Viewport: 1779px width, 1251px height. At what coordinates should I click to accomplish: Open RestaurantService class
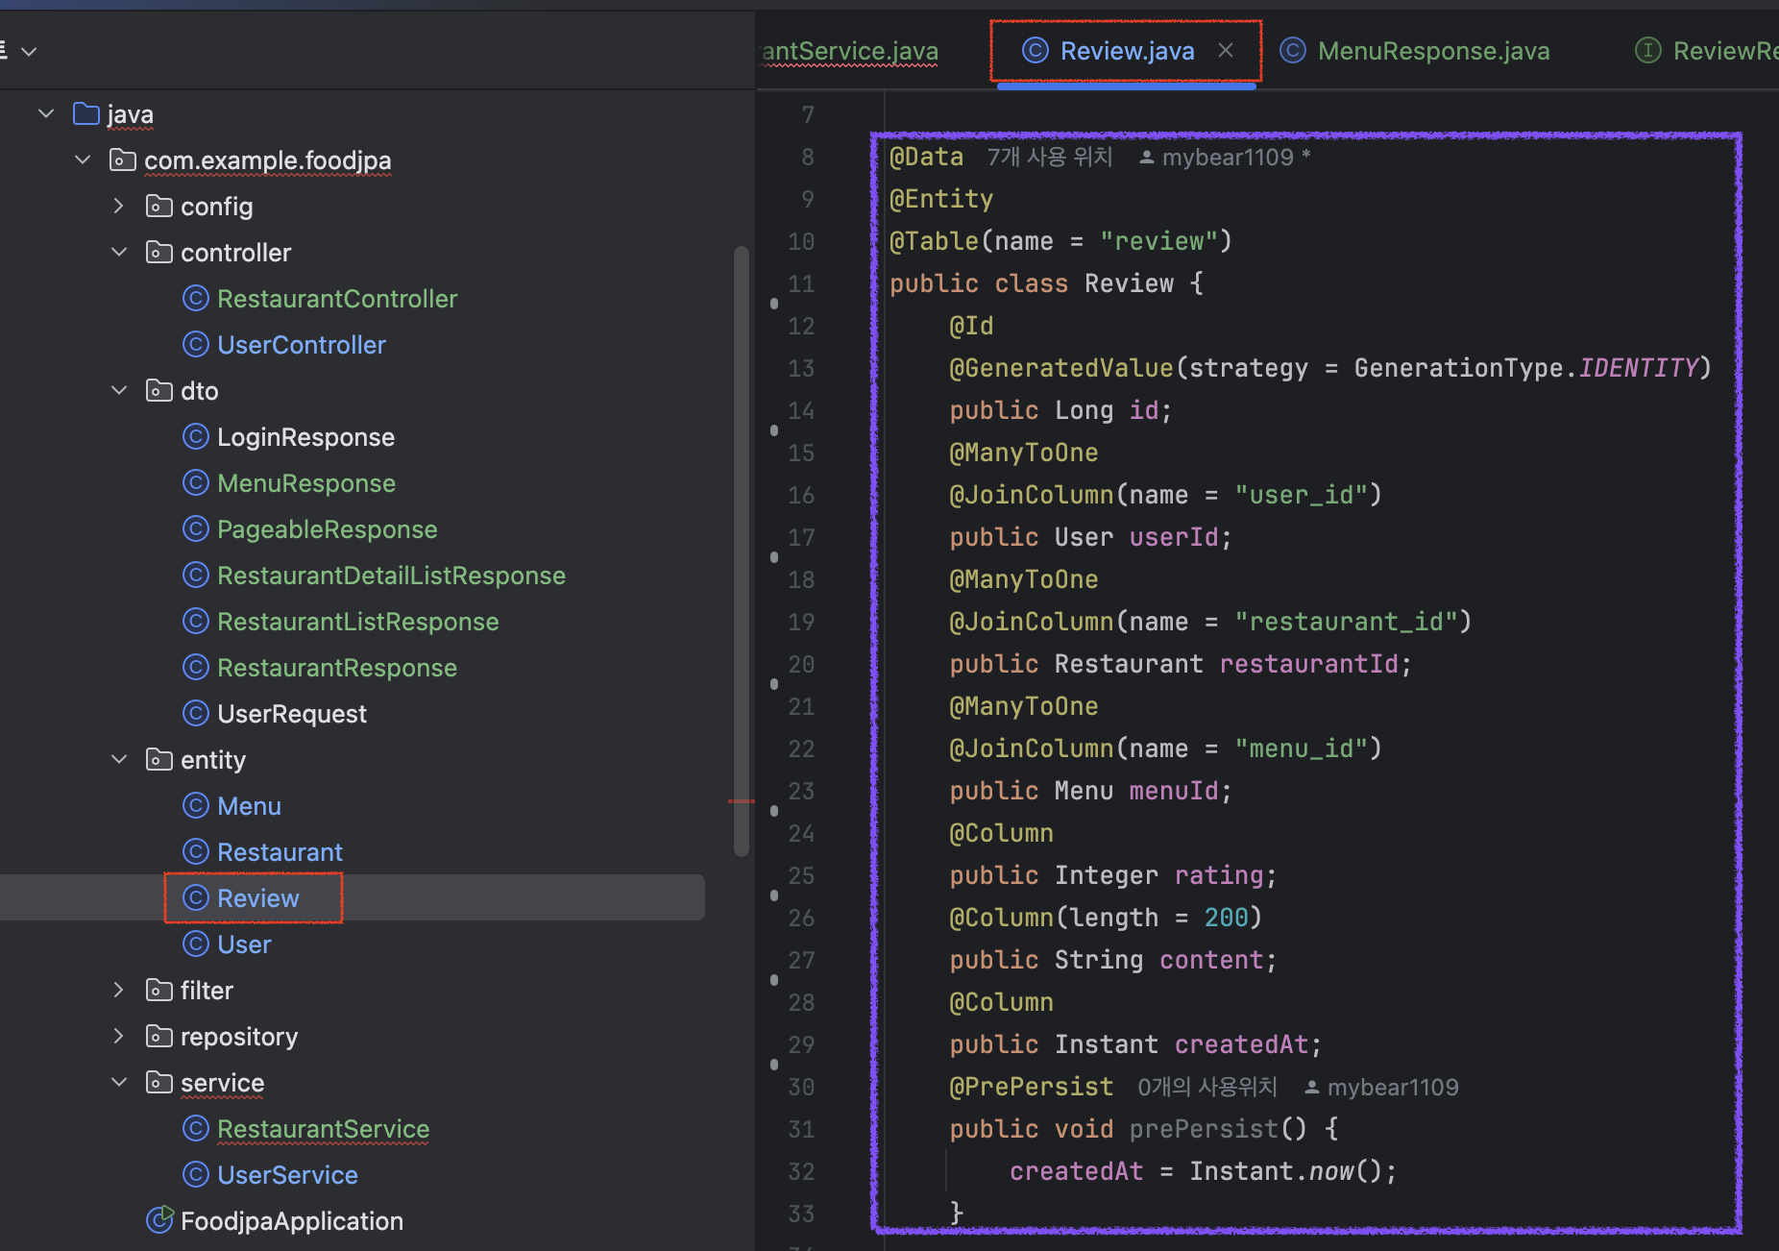tap(323, 1129)
